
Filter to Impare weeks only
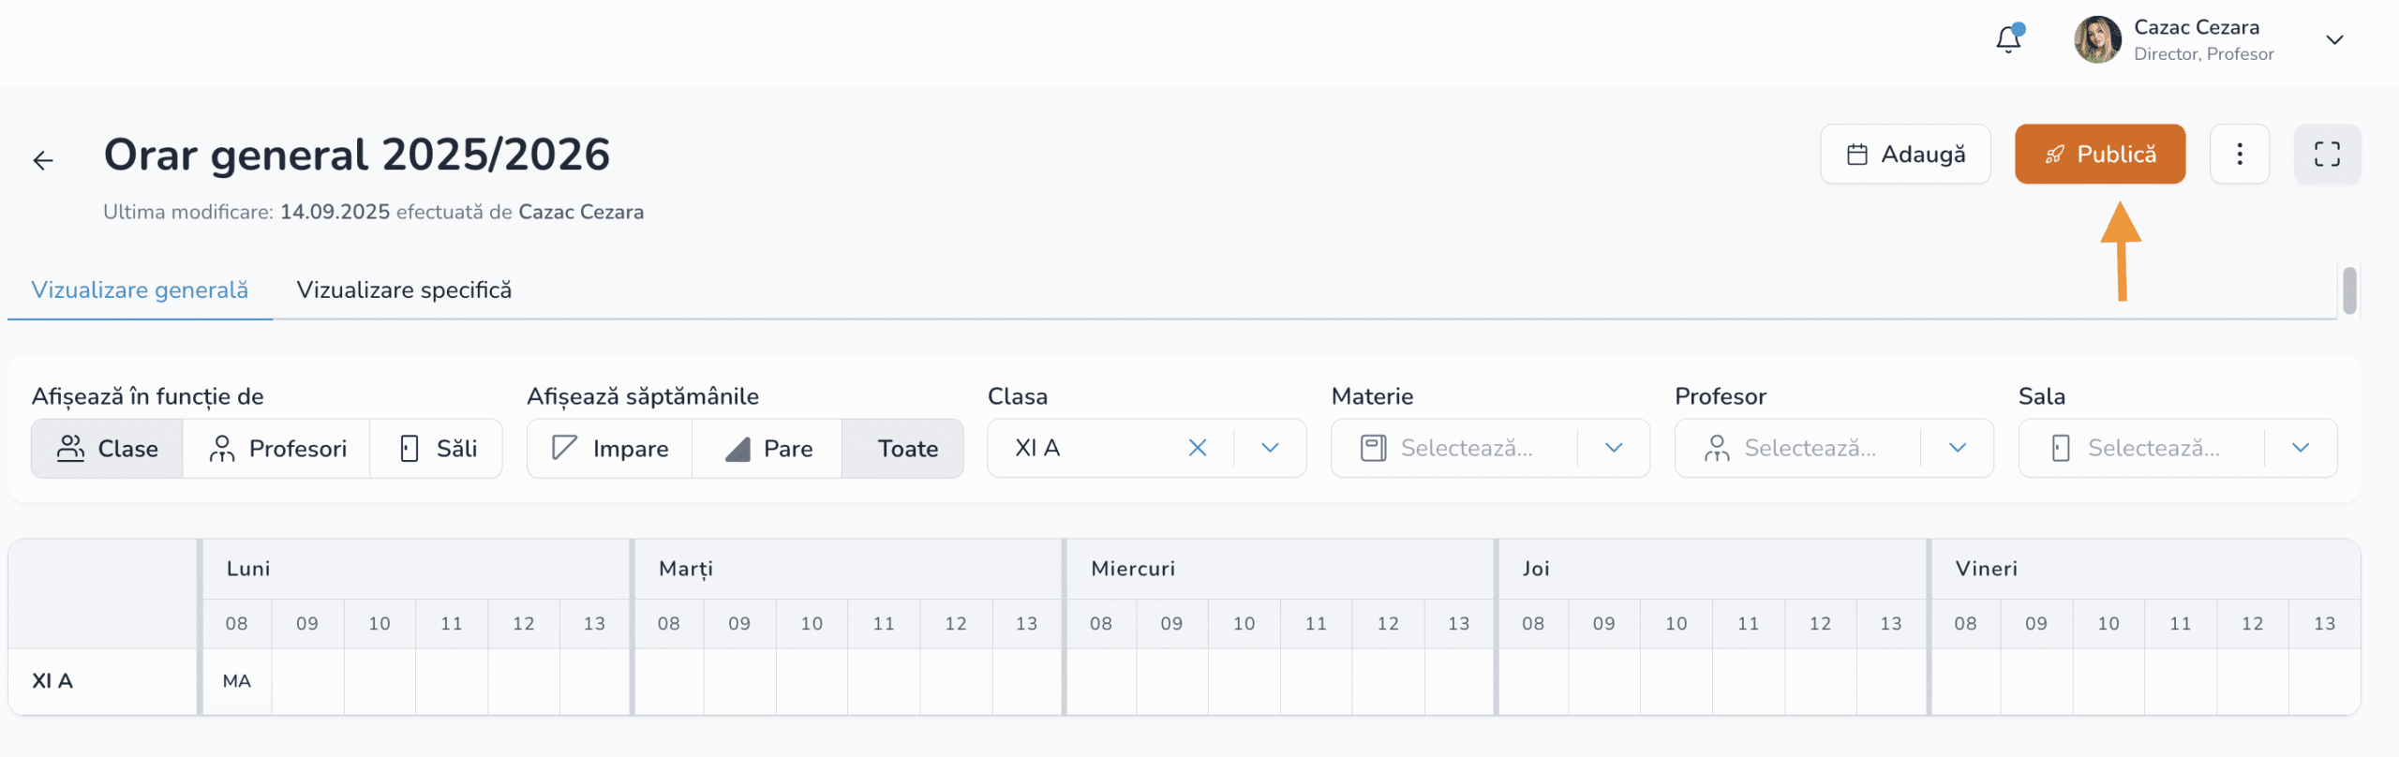click(610, 449)
